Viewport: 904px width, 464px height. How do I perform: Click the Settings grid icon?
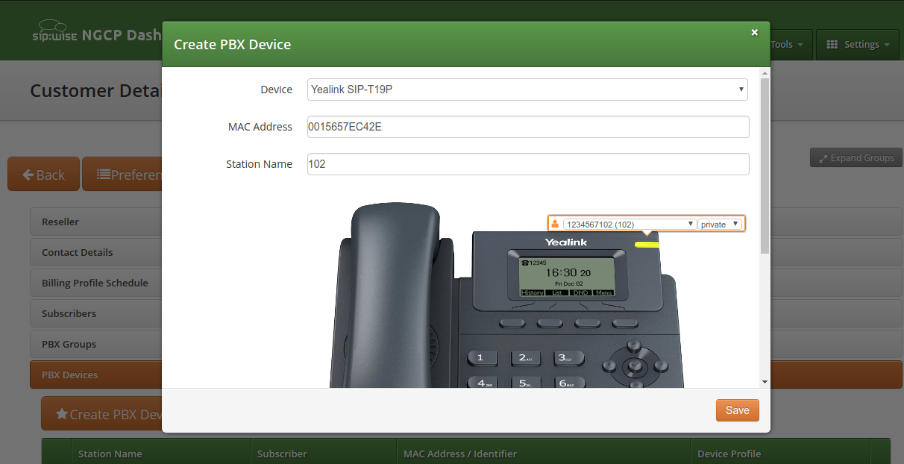tap(832, 45)
